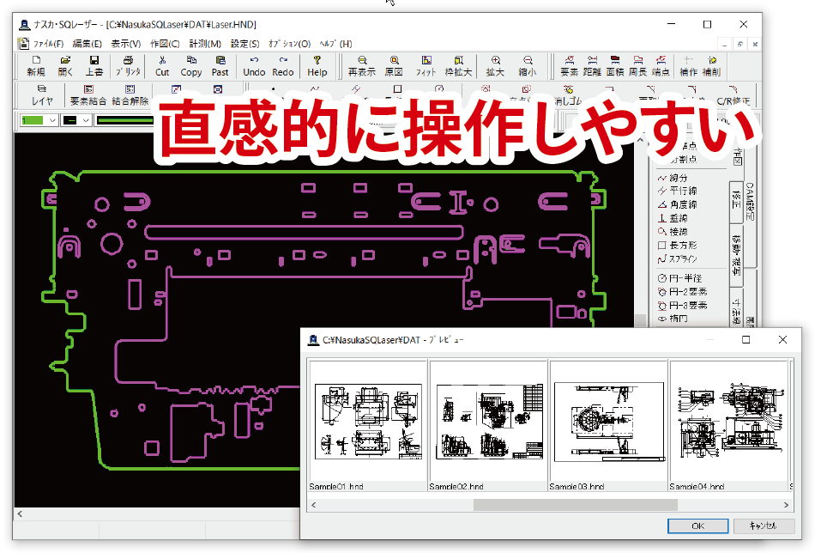Zoom to frame with 枠拡大
The height and width of the screenshot is (553, 815).
pyautogui.click(x=458, y=66)
